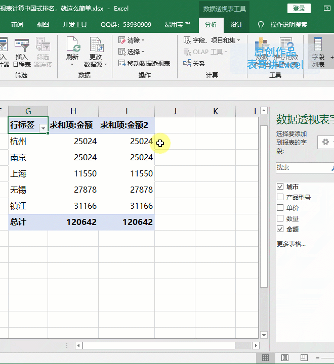Click the ribbon display options icon

327,9
